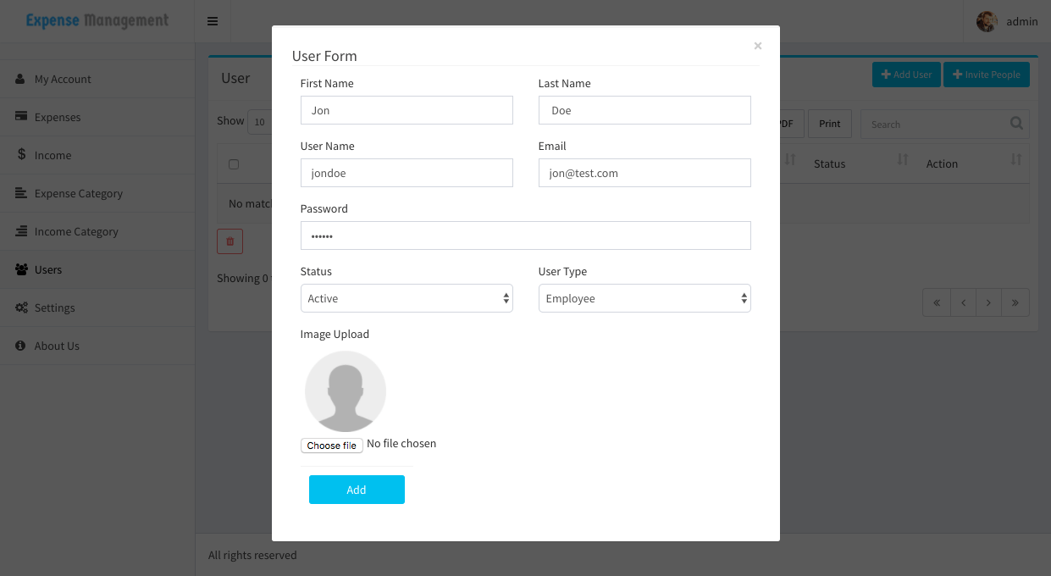The image size is (1051, 576).
Task: Sort by the Action column arrows
Action: click(x=1016, y=160)
